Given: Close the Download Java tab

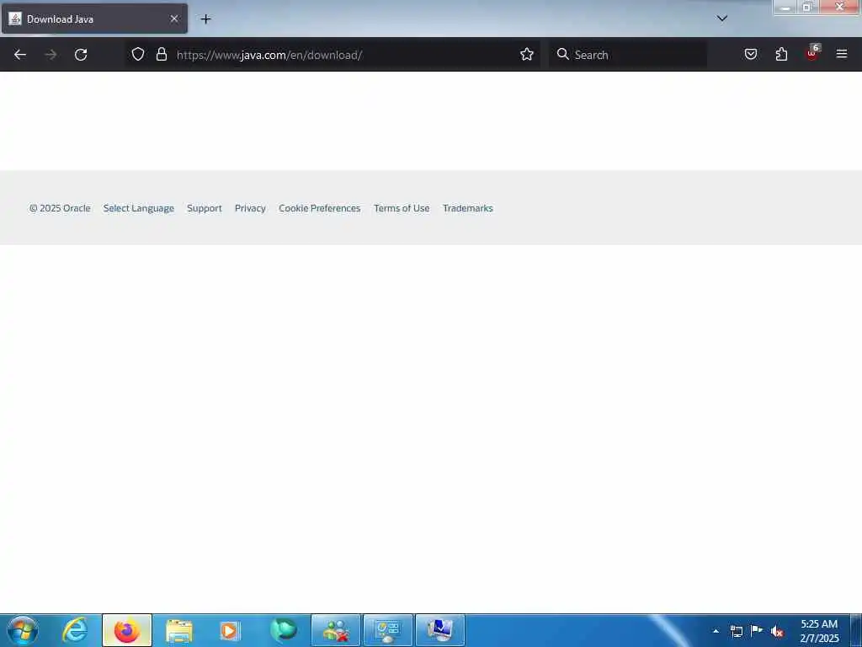Looking at the screenshot, I should click(x=173, y=19).
